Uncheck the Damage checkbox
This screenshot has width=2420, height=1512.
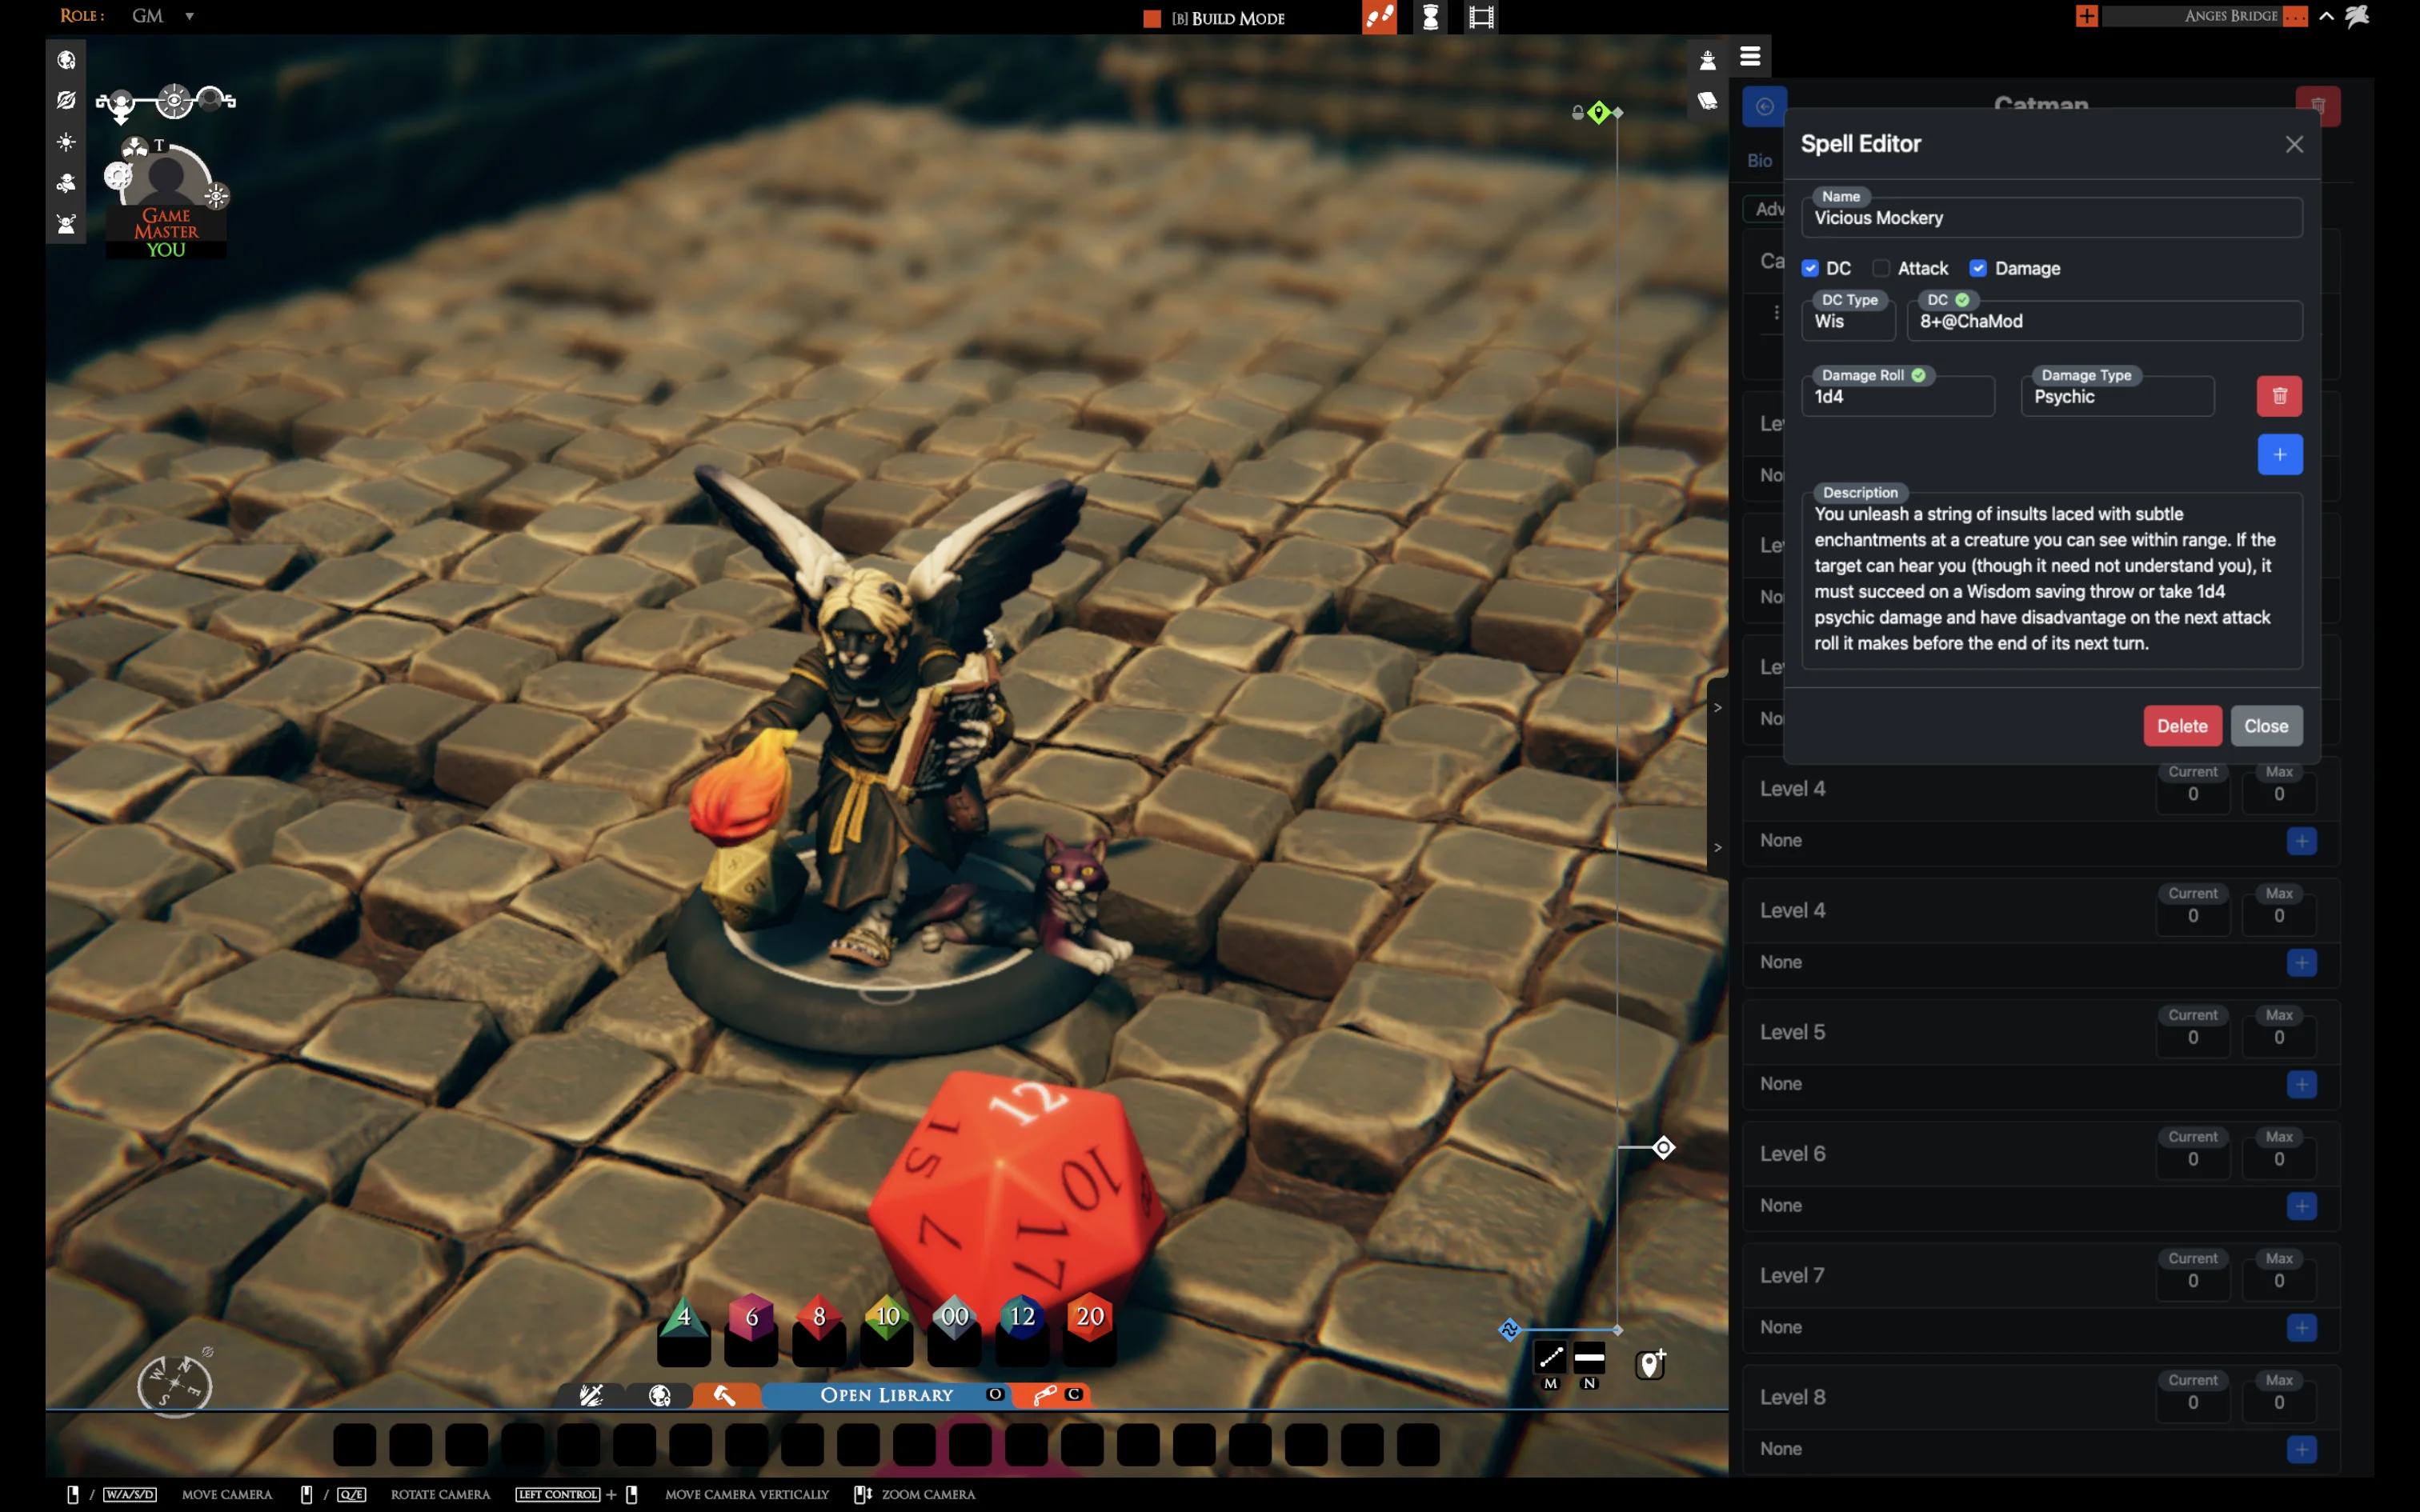tap(1978, 268)
